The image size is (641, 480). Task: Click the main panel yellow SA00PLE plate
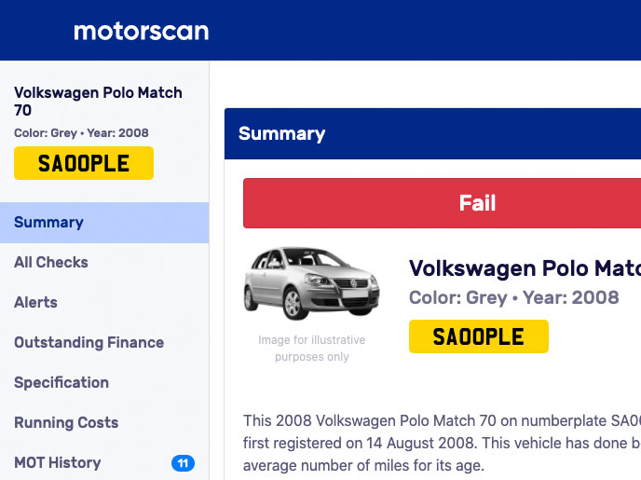479,336
